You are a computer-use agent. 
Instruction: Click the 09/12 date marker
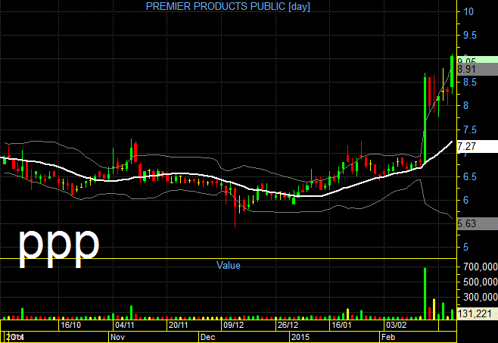233,325
